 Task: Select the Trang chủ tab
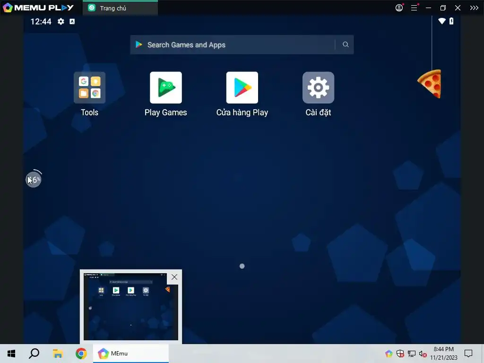(121, 8)
